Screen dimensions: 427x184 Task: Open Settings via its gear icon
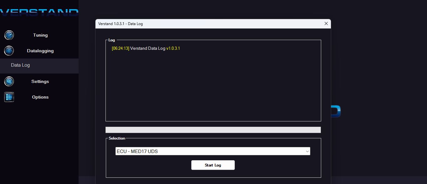click(x=9, y=81)
